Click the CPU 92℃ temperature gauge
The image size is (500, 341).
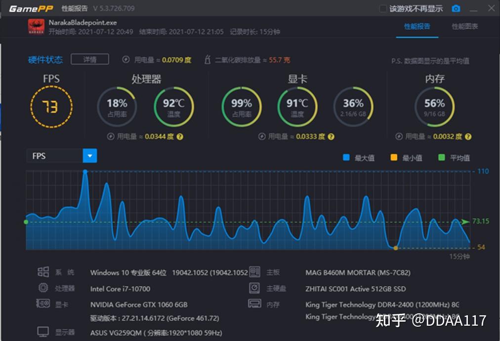pos(174,107)
